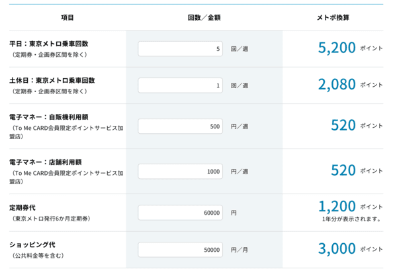Focus the vending machine amount field showing 500
This screenshot has height=269, width=397.
[180, 127]
